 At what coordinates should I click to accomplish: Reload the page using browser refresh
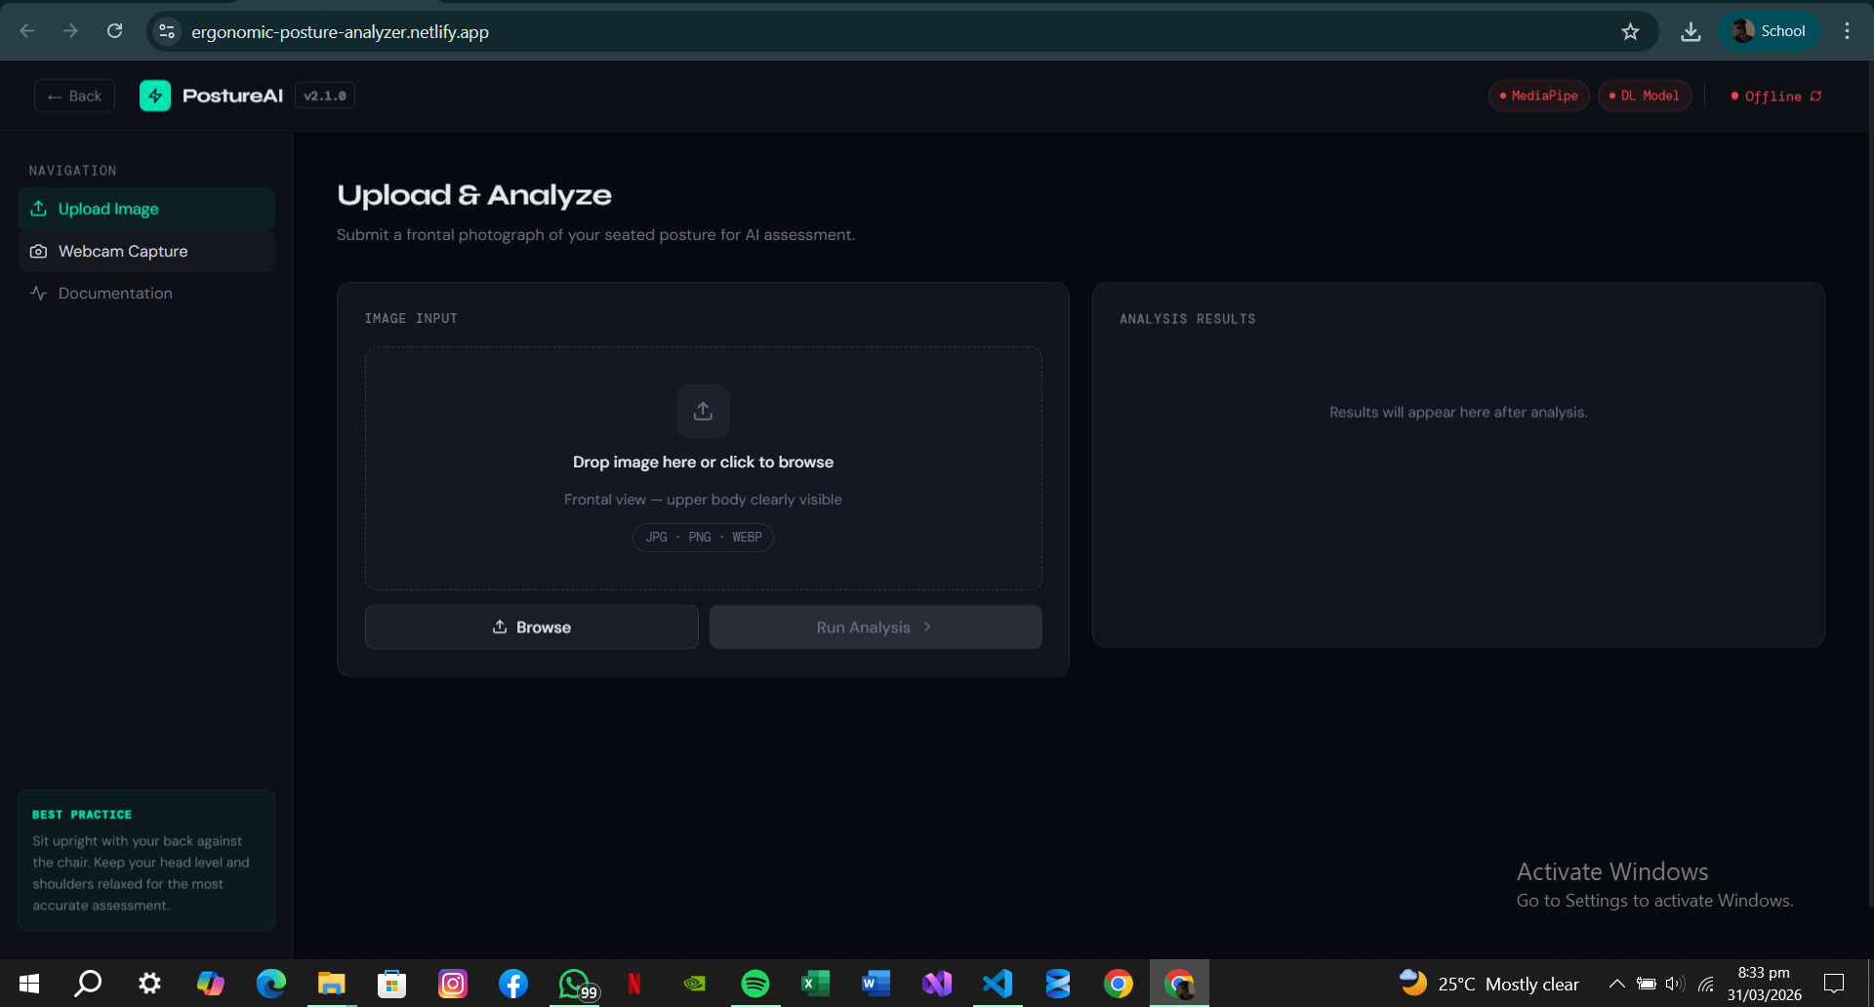coord(114,31)
